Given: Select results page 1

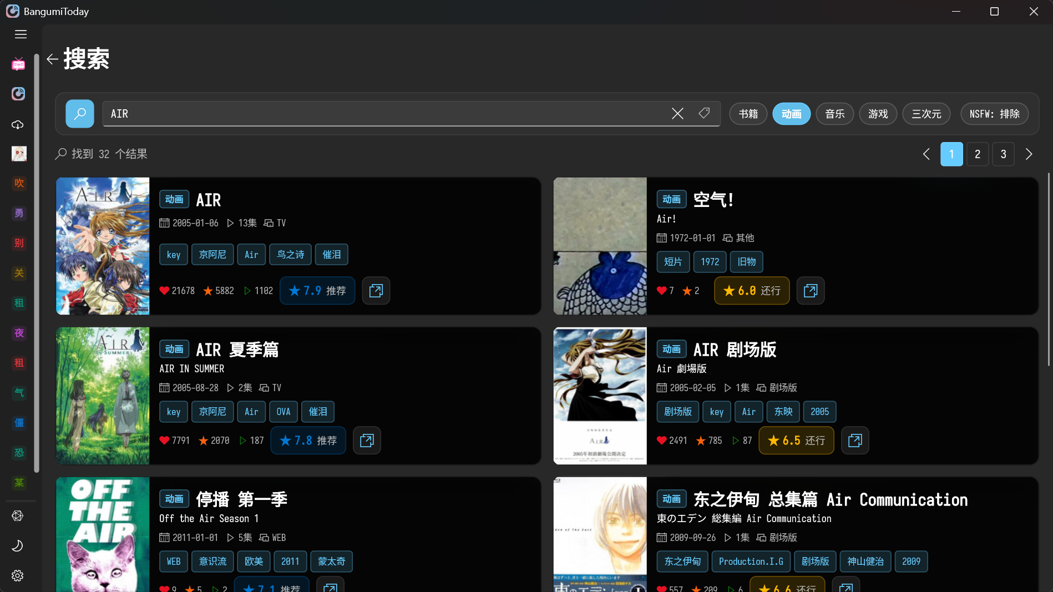Looking at the screenshot, I should pyautogui.click(x=951, y=154).
